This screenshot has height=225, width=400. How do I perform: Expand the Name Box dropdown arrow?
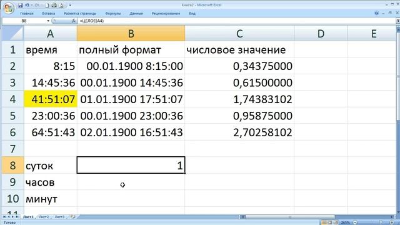48,21
